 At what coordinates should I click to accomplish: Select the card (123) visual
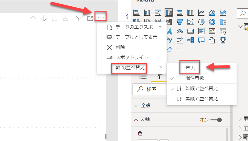click(x=191, y=31)
